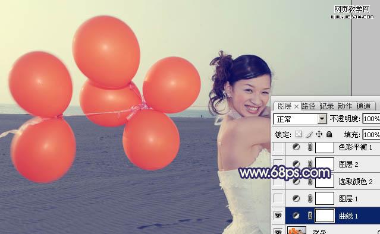Viewport: 380px width, 234px height.
Task: Switch to the 通道 tab
Action: pyautogui.click(x=363, y=106)
